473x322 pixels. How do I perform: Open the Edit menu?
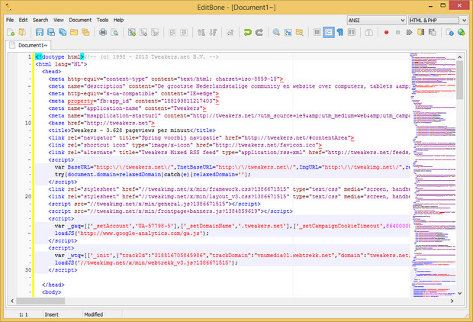[x=23, y=20]
